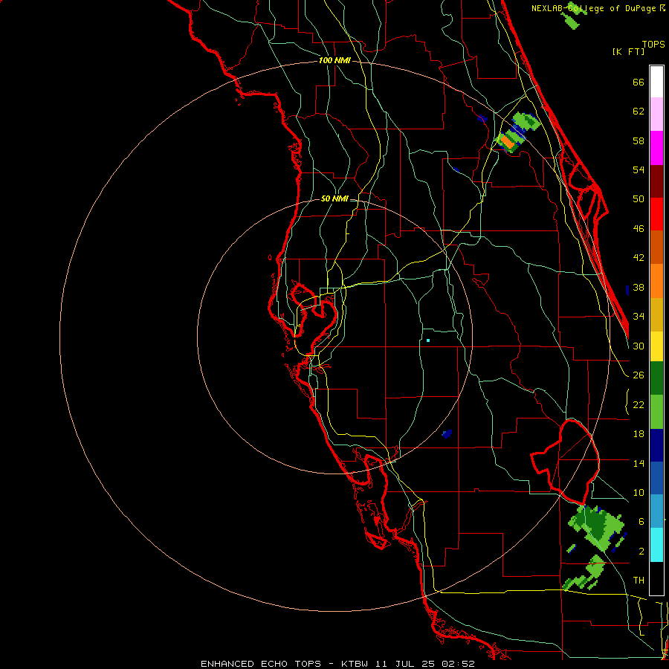669x669 pixels.
Task: Click legend value "58"
Action: pos(639,140)
